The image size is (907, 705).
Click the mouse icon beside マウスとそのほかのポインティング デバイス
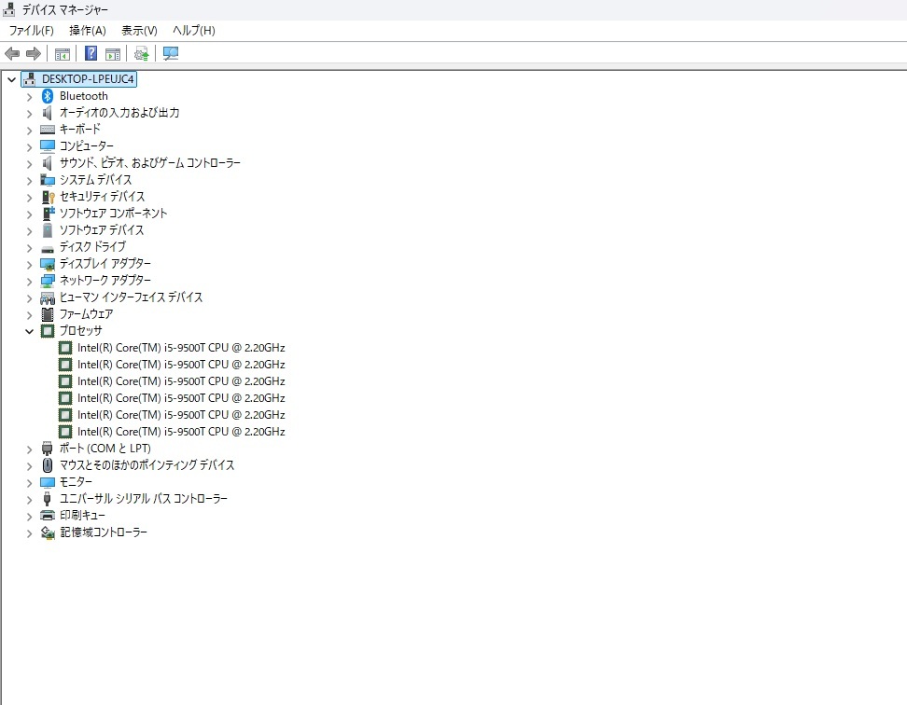48,465
